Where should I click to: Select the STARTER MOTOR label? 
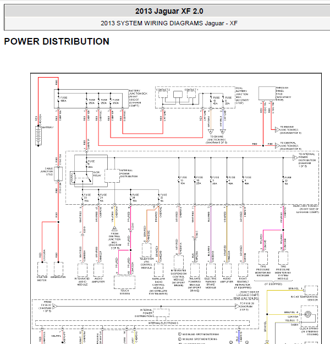click(42, 279)
